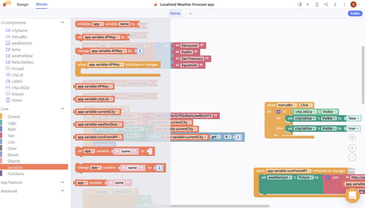This screenshot has height=208, width=365.
Task: Click the weatherIcon image component icon
Action: click(8, 43)
